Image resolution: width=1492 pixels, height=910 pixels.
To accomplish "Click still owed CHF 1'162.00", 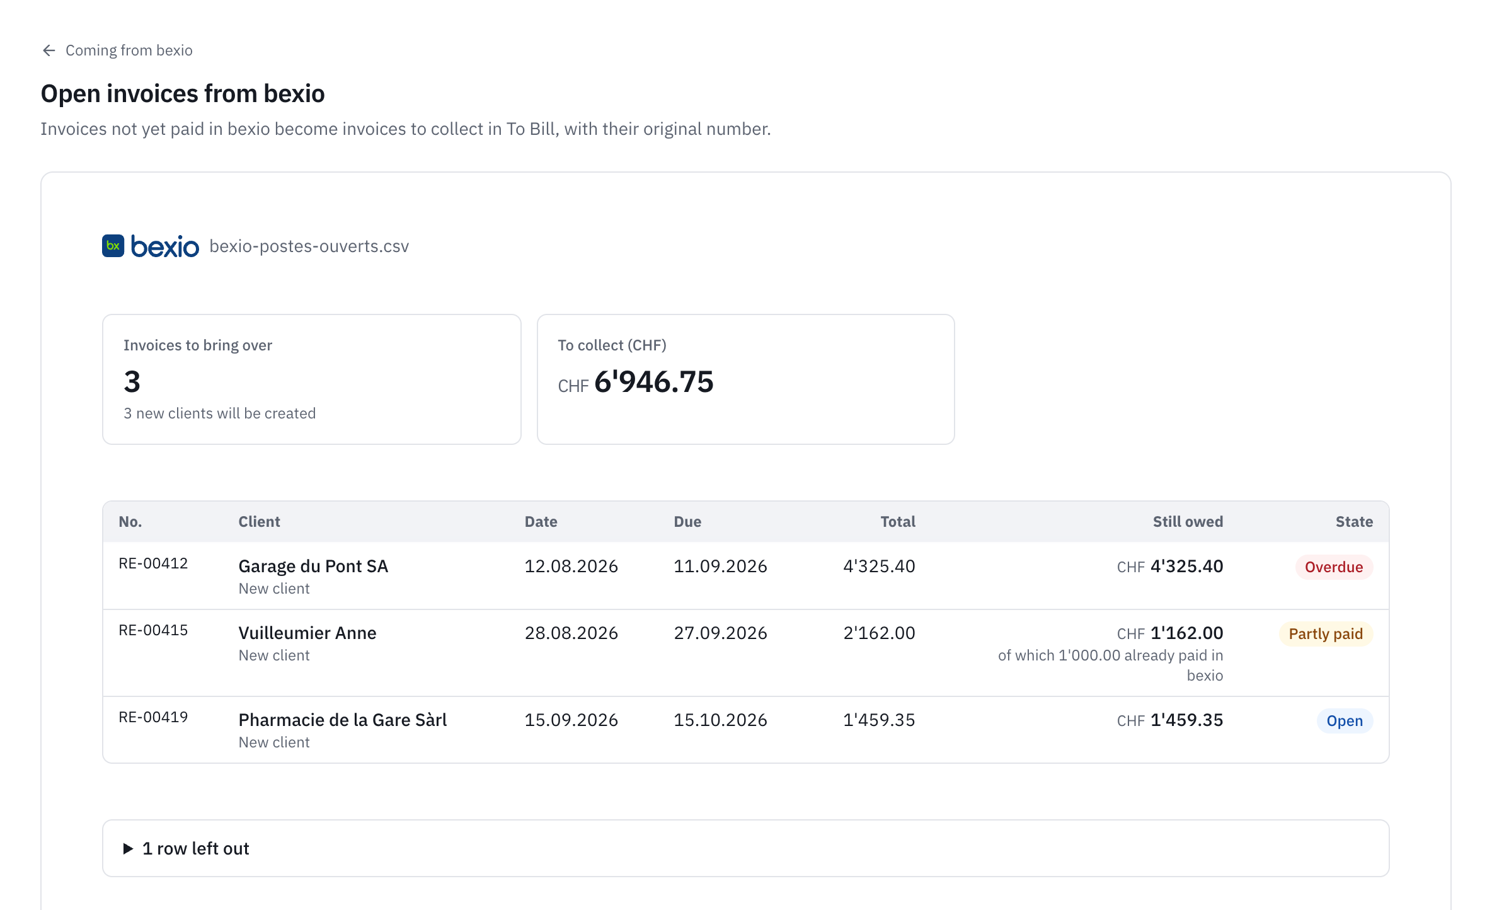I will coord(1170,633).
